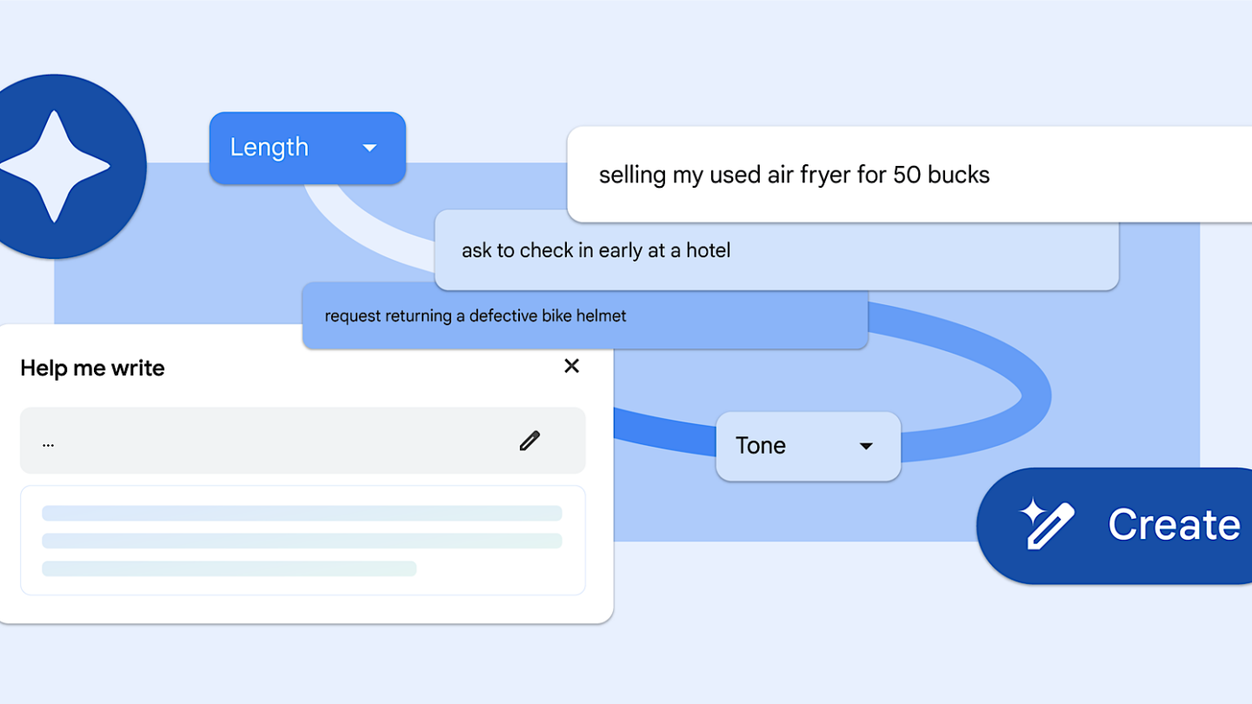1252x704 pixels.
Task: Click the second placeholder text line
Action: click(x=302, y=541)
